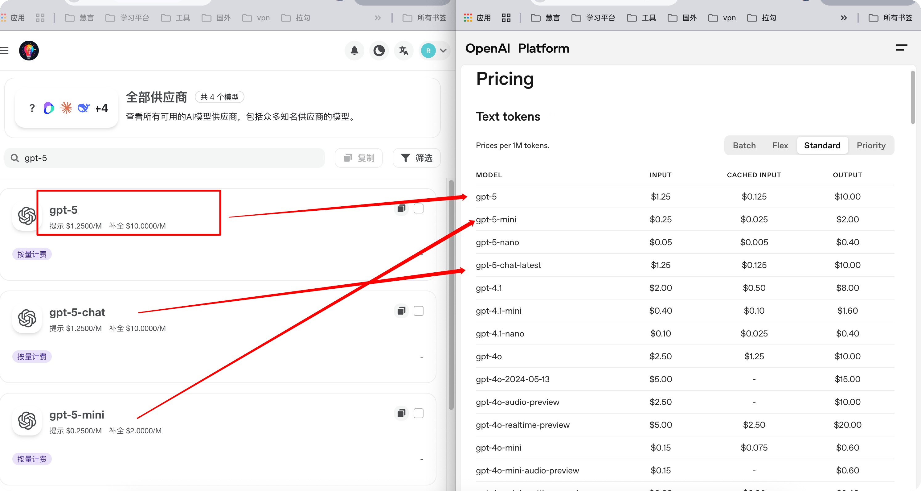The height and width of the screenshot is (491, 921).
Task: Open the gpt-5-mini model title
Action: point(76,415)
